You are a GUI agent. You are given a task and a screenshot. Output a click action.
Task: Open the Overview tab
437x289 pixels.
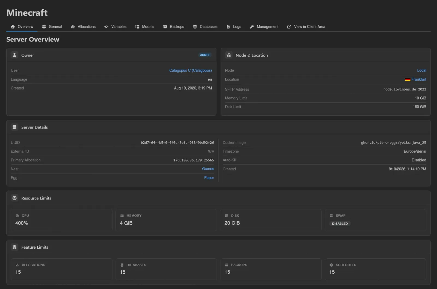point(22,27)
